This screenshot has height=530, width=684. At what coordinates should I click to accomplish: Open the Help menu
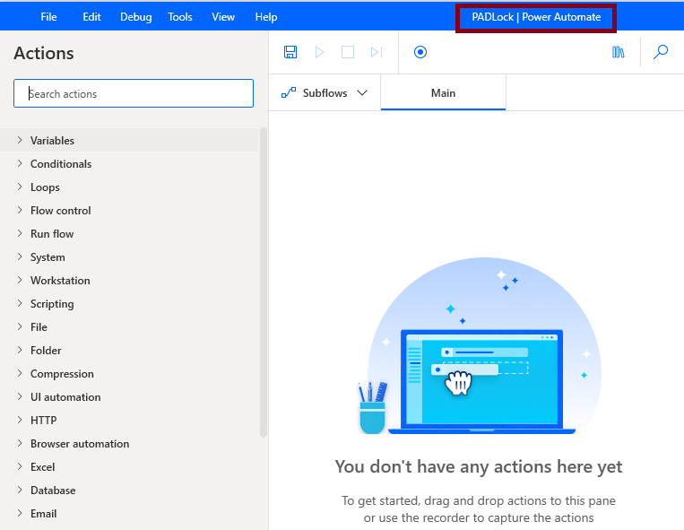(x=266, y=17)
